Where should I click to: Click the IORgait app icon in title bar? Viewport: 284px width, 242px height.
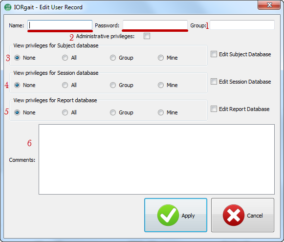coord(8,7)
